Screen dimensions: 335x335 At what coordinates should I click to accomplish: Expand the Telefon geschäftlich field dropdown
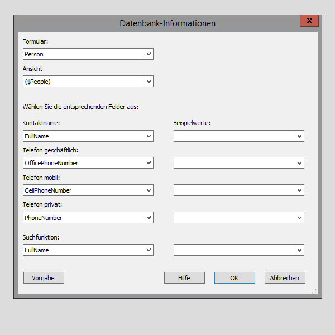pyautogui.click(x=88, y=163)
